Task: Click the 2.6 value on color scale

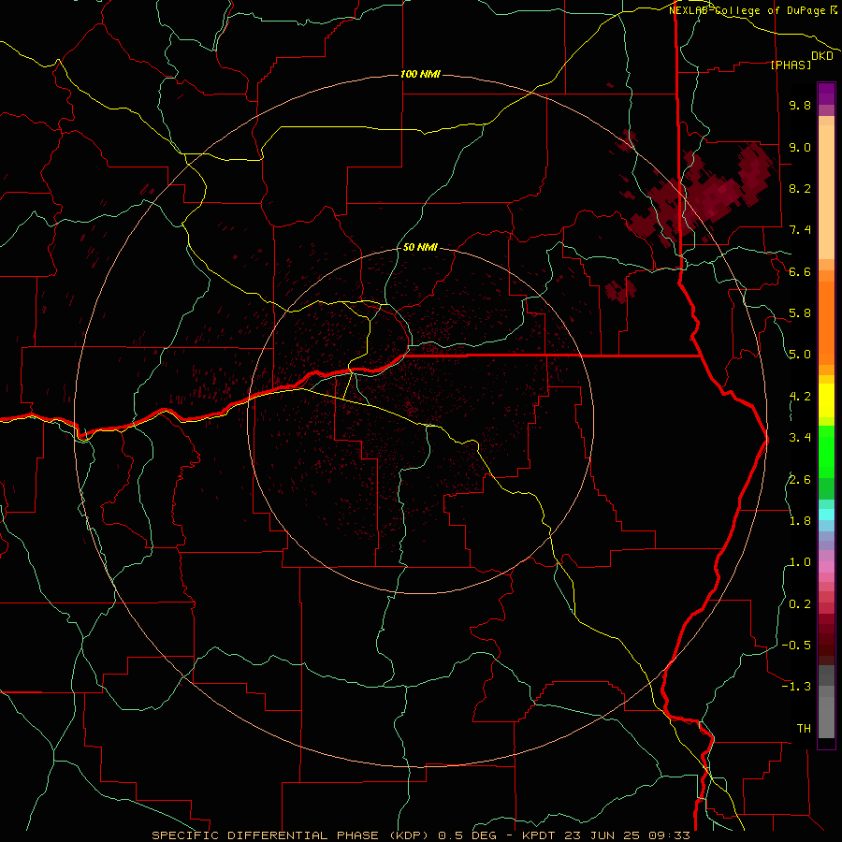Action: (800, 480)
